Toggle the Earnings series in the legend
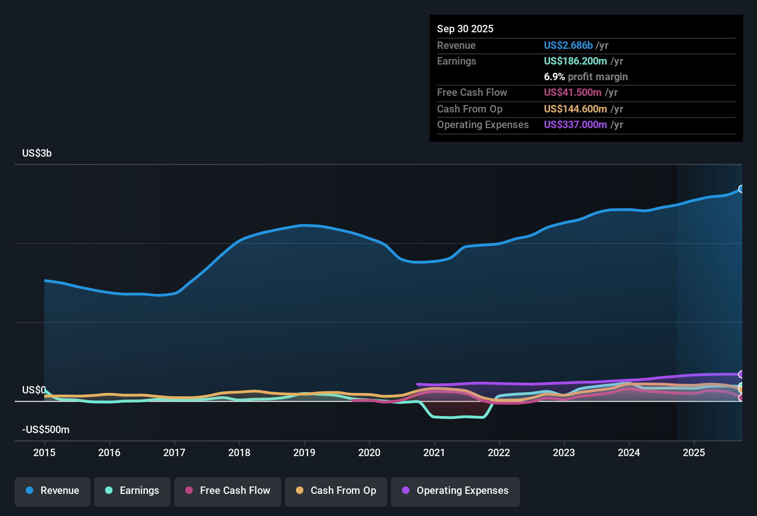 point(132,491)
